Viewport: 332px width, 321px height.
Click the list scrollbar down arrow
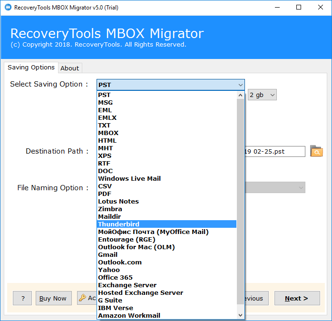[240, 315]
